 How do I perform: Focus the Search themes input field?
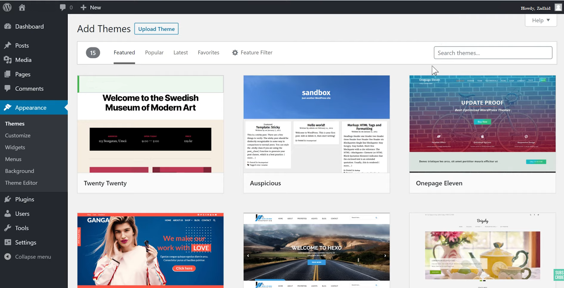(493, 53)
